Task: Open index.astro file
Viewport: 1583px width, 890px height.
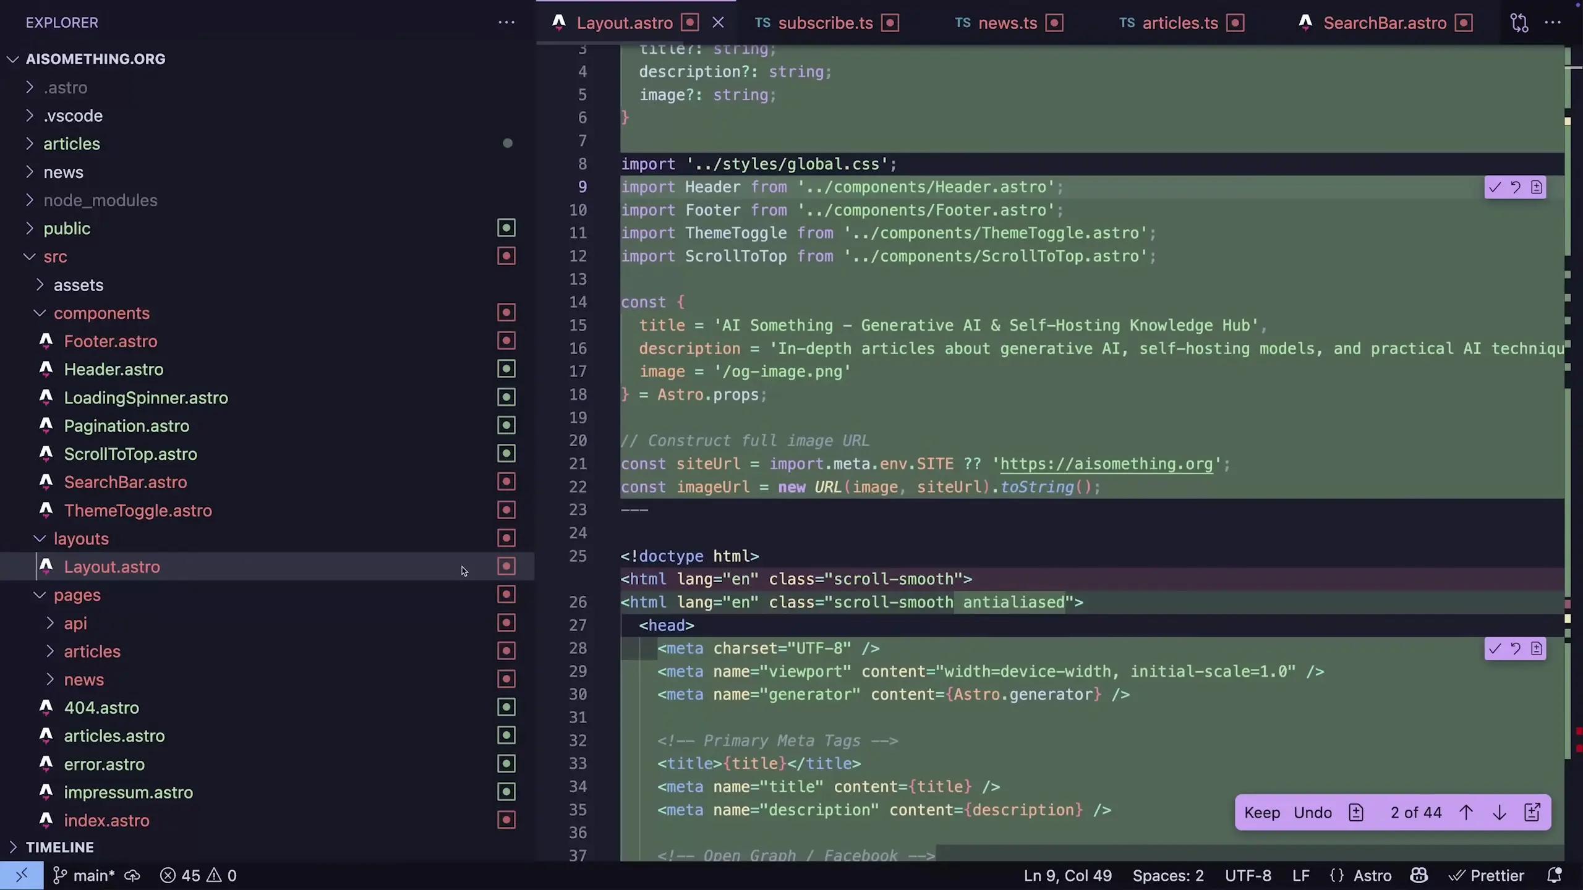Action: click(267, 820)
